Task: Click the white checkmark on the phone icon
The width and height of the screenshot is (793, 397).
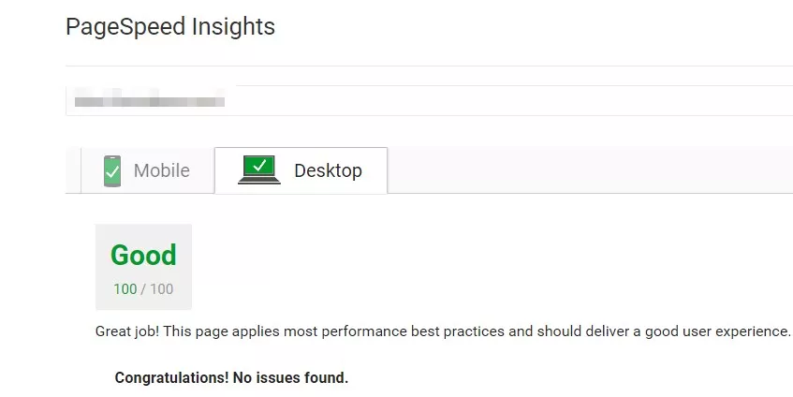Action: coord(112,173)
